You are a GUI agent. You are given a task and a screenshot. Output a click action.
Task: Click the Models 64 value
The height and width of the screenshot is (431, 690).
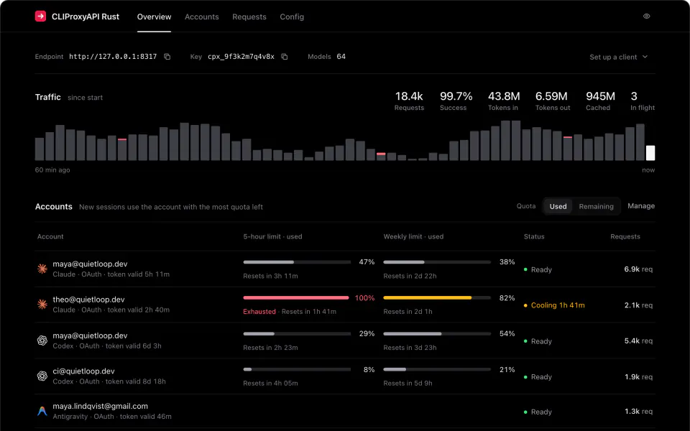[341, 57]
